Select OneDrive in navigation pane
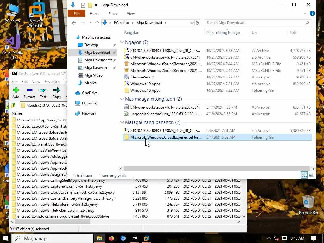Screen dimensions: 324x243 pyautogui.click(x=90, y=93)
